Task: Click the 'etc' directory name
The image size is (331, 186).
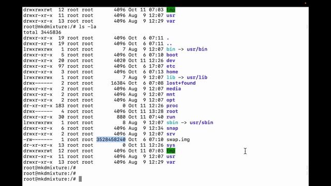Action: [x=171, y=66]
